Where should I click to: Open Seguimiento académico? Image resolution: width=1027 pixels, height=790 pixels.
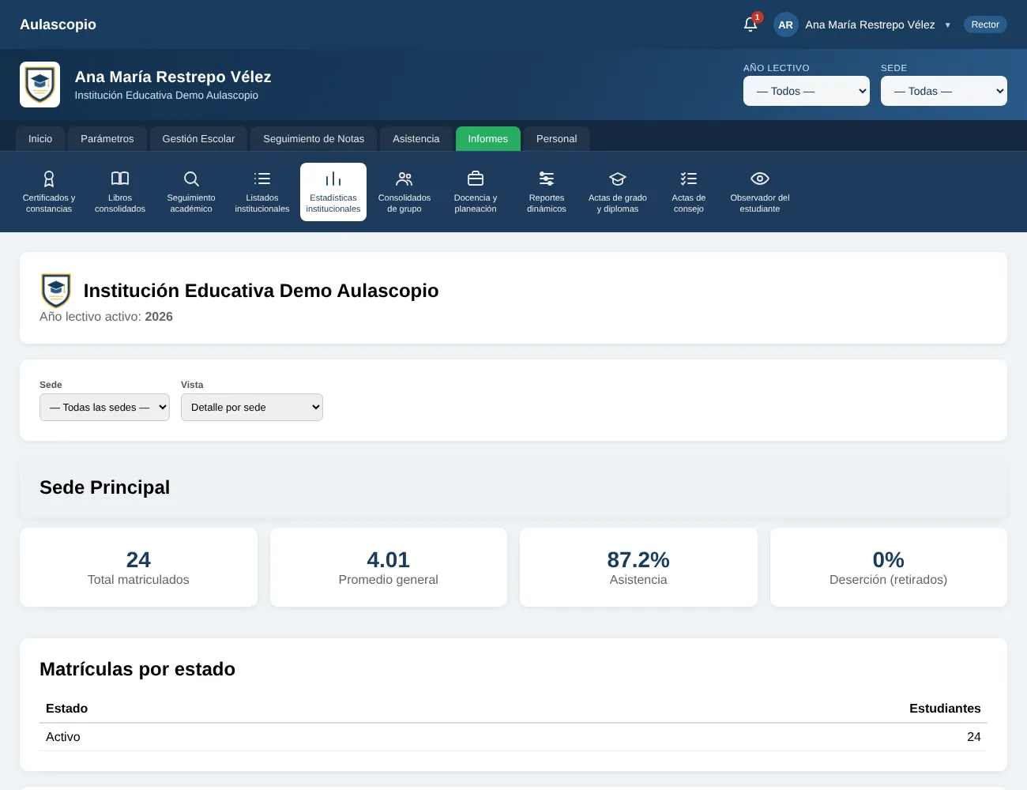pyautogui.click(x=191, y=192)
